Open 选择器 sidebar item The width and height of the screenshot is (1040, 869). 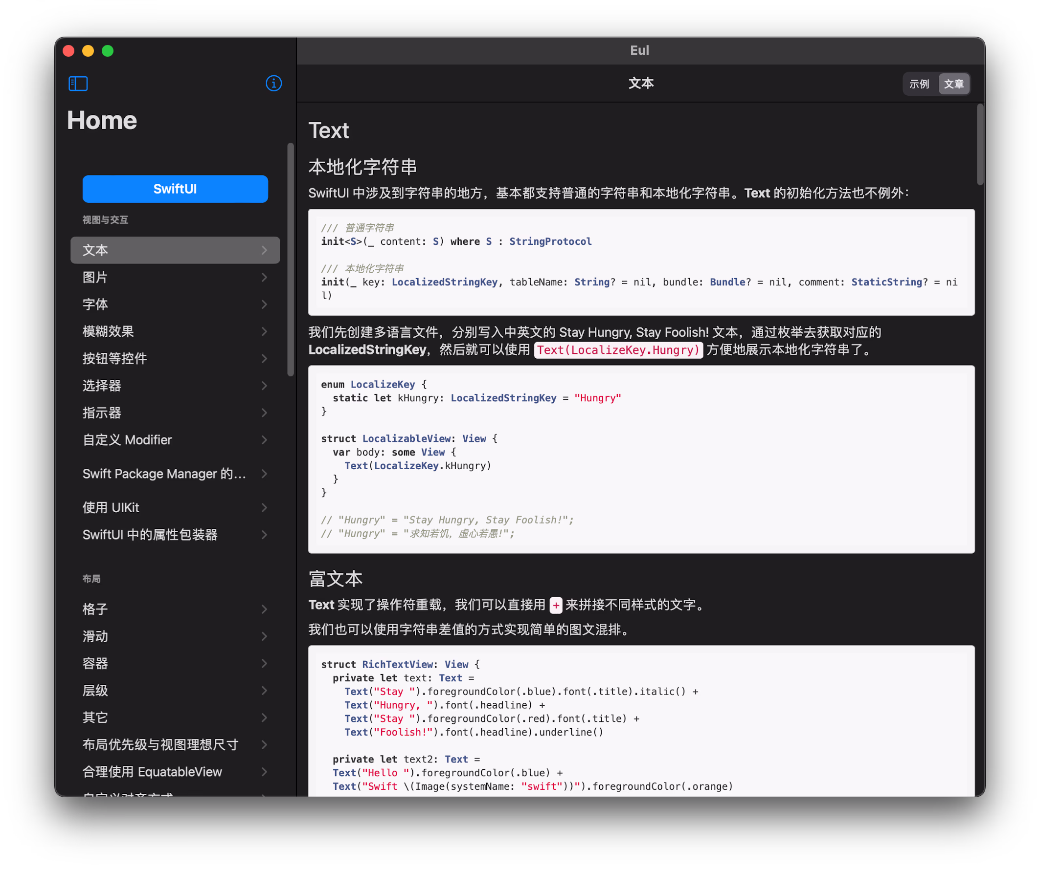pyautogui.click(x=102, y=386)
